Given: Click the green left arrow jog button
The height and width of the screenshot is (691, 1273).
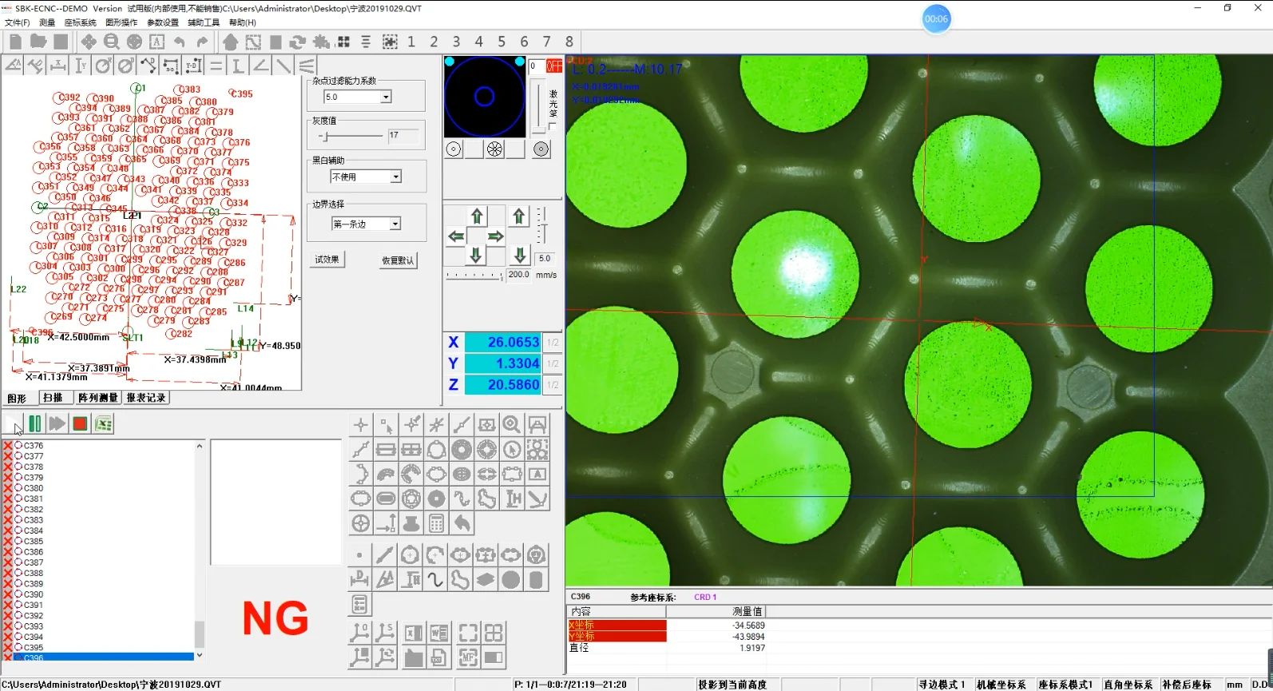Looking at the screenshot, I should [456, 236].
